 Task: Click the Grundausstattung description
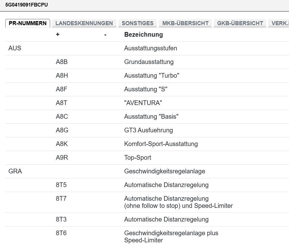tap(149, 62)
